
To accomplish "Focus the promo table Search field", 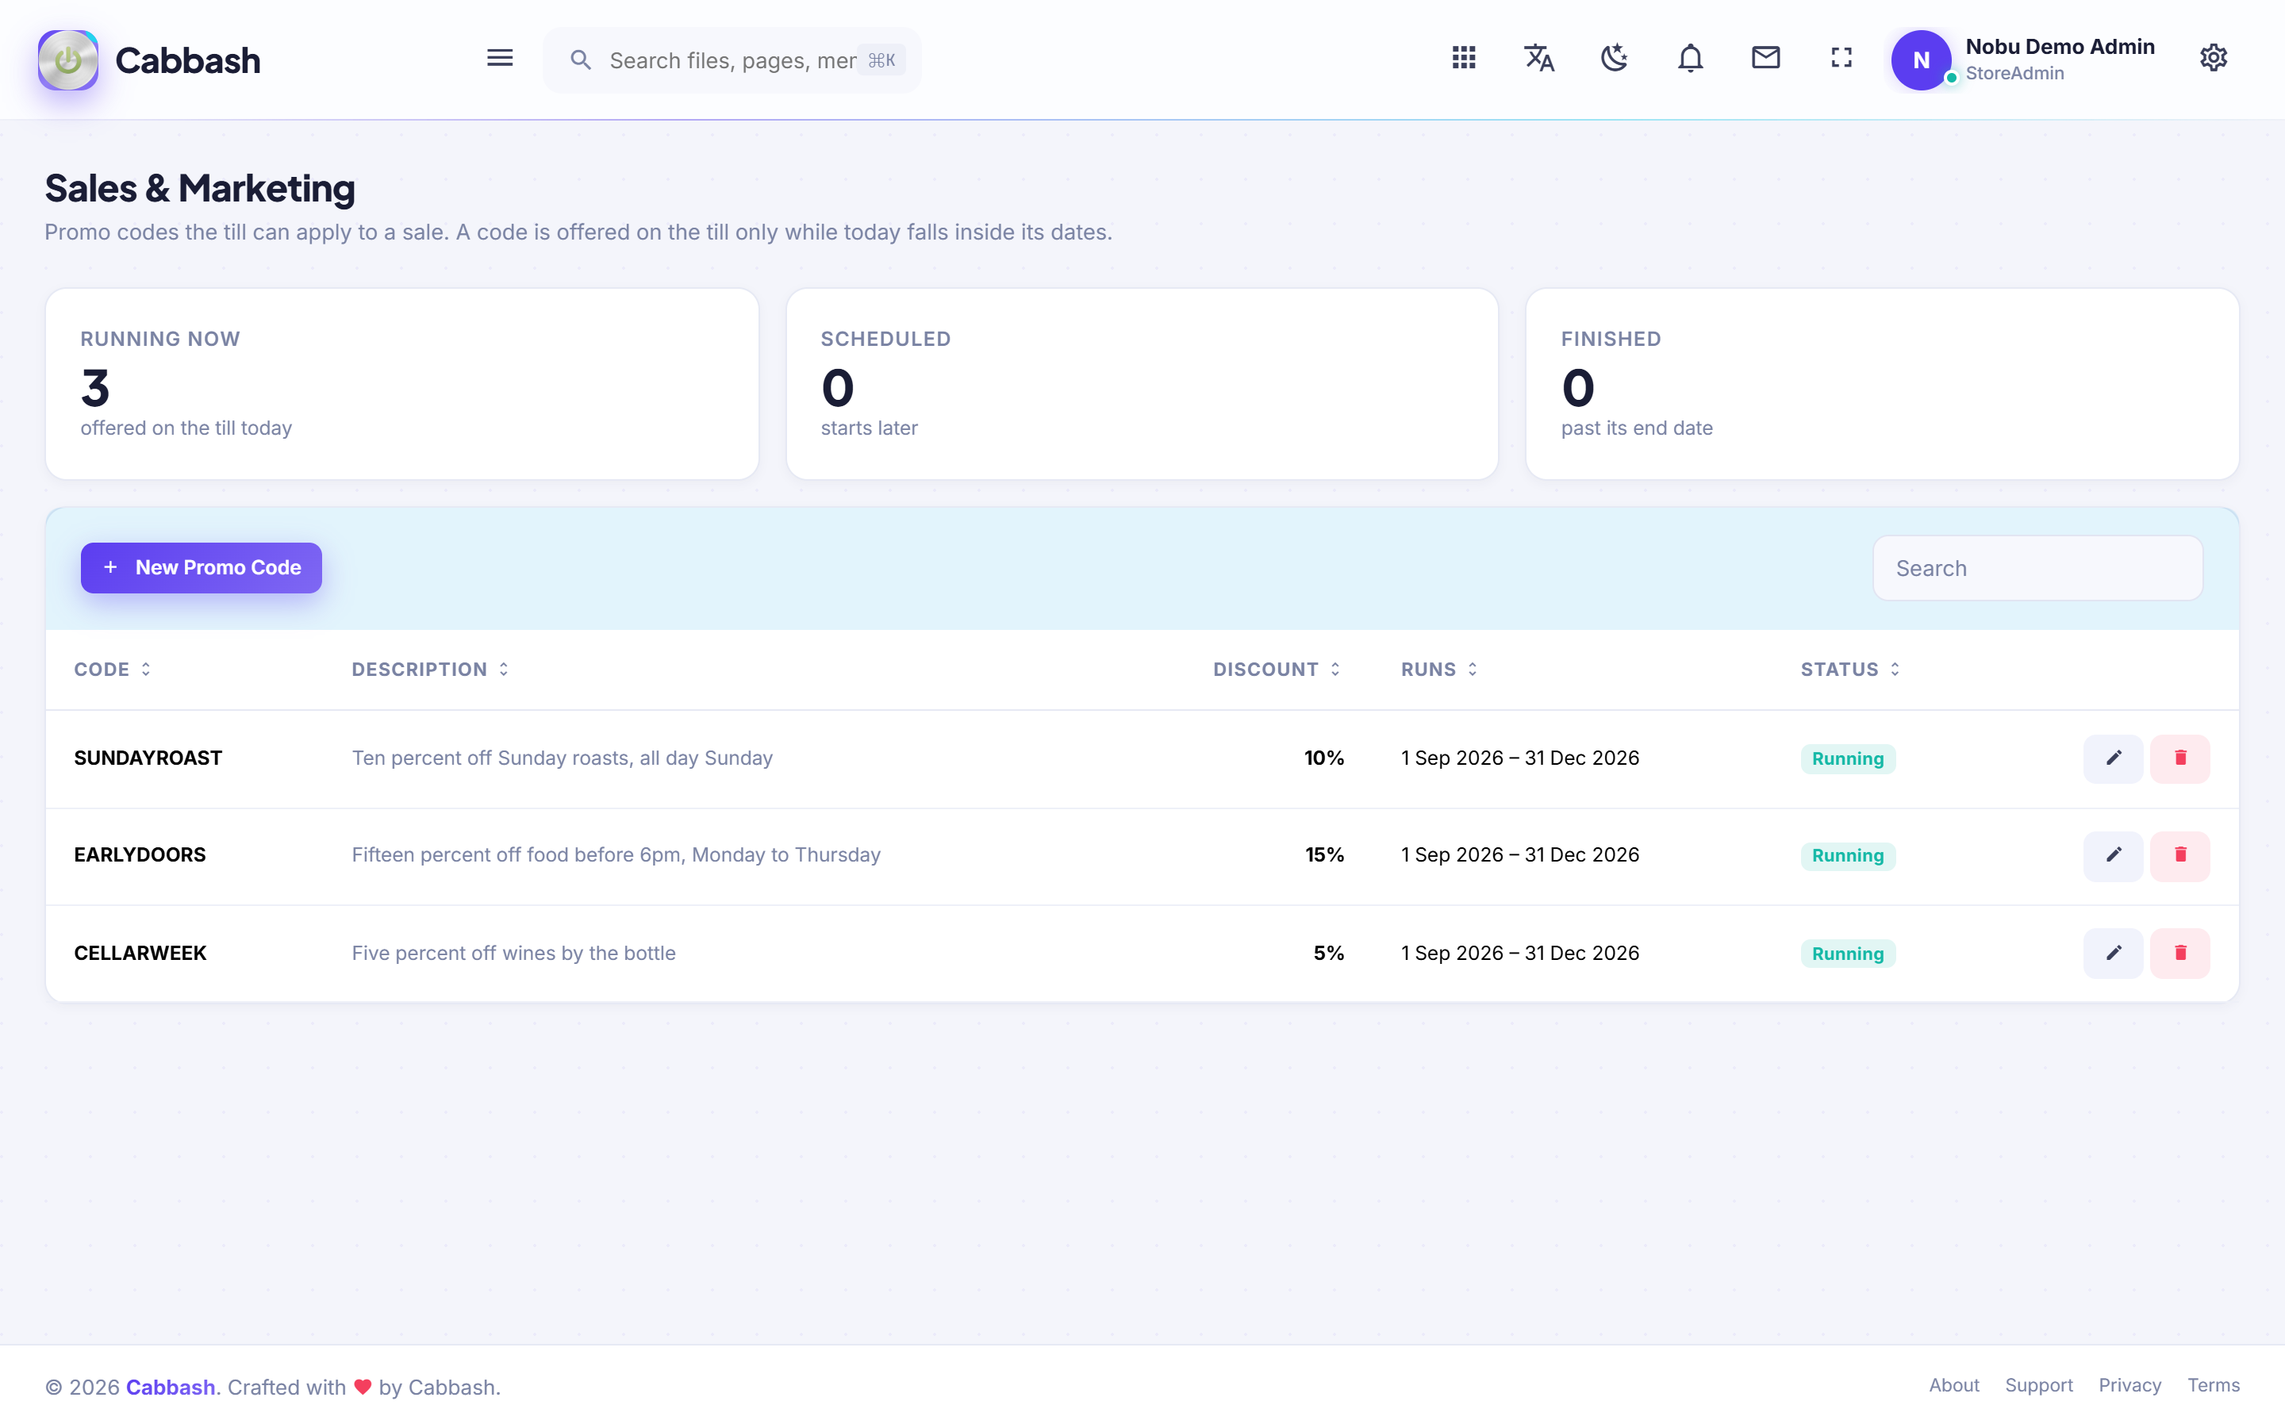I will tap(2037, 569).
